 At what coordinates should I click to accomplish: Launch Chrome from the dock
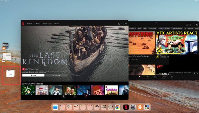point(117,107)
